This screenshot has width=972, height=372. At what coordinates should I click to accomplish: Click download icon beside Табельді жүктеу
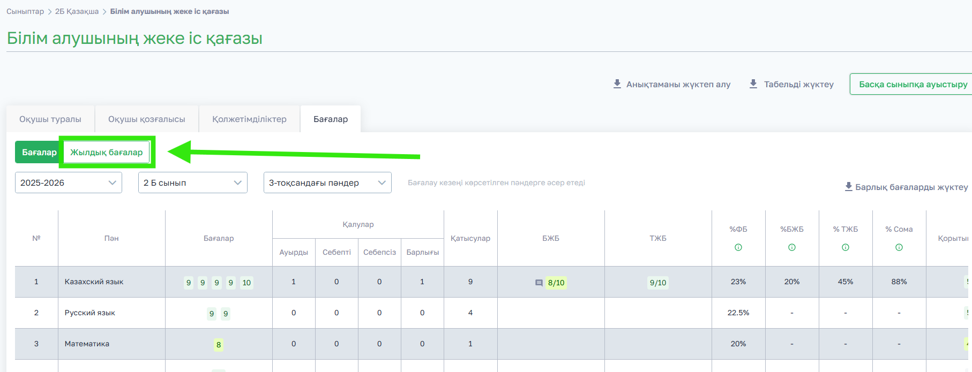[x=753, y=84]
